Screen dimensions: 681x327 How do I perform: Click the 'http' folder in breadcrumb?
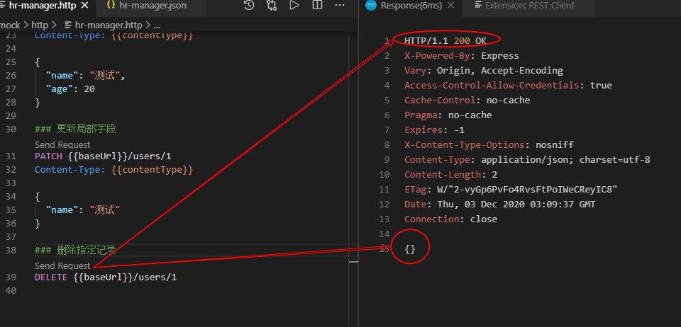tap(40, 24)
